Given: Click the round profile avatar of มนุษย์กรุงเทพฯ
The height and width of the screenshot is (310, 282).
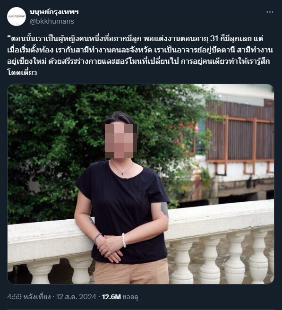Looking at the screenshot, I should click(x=17, y=17).
